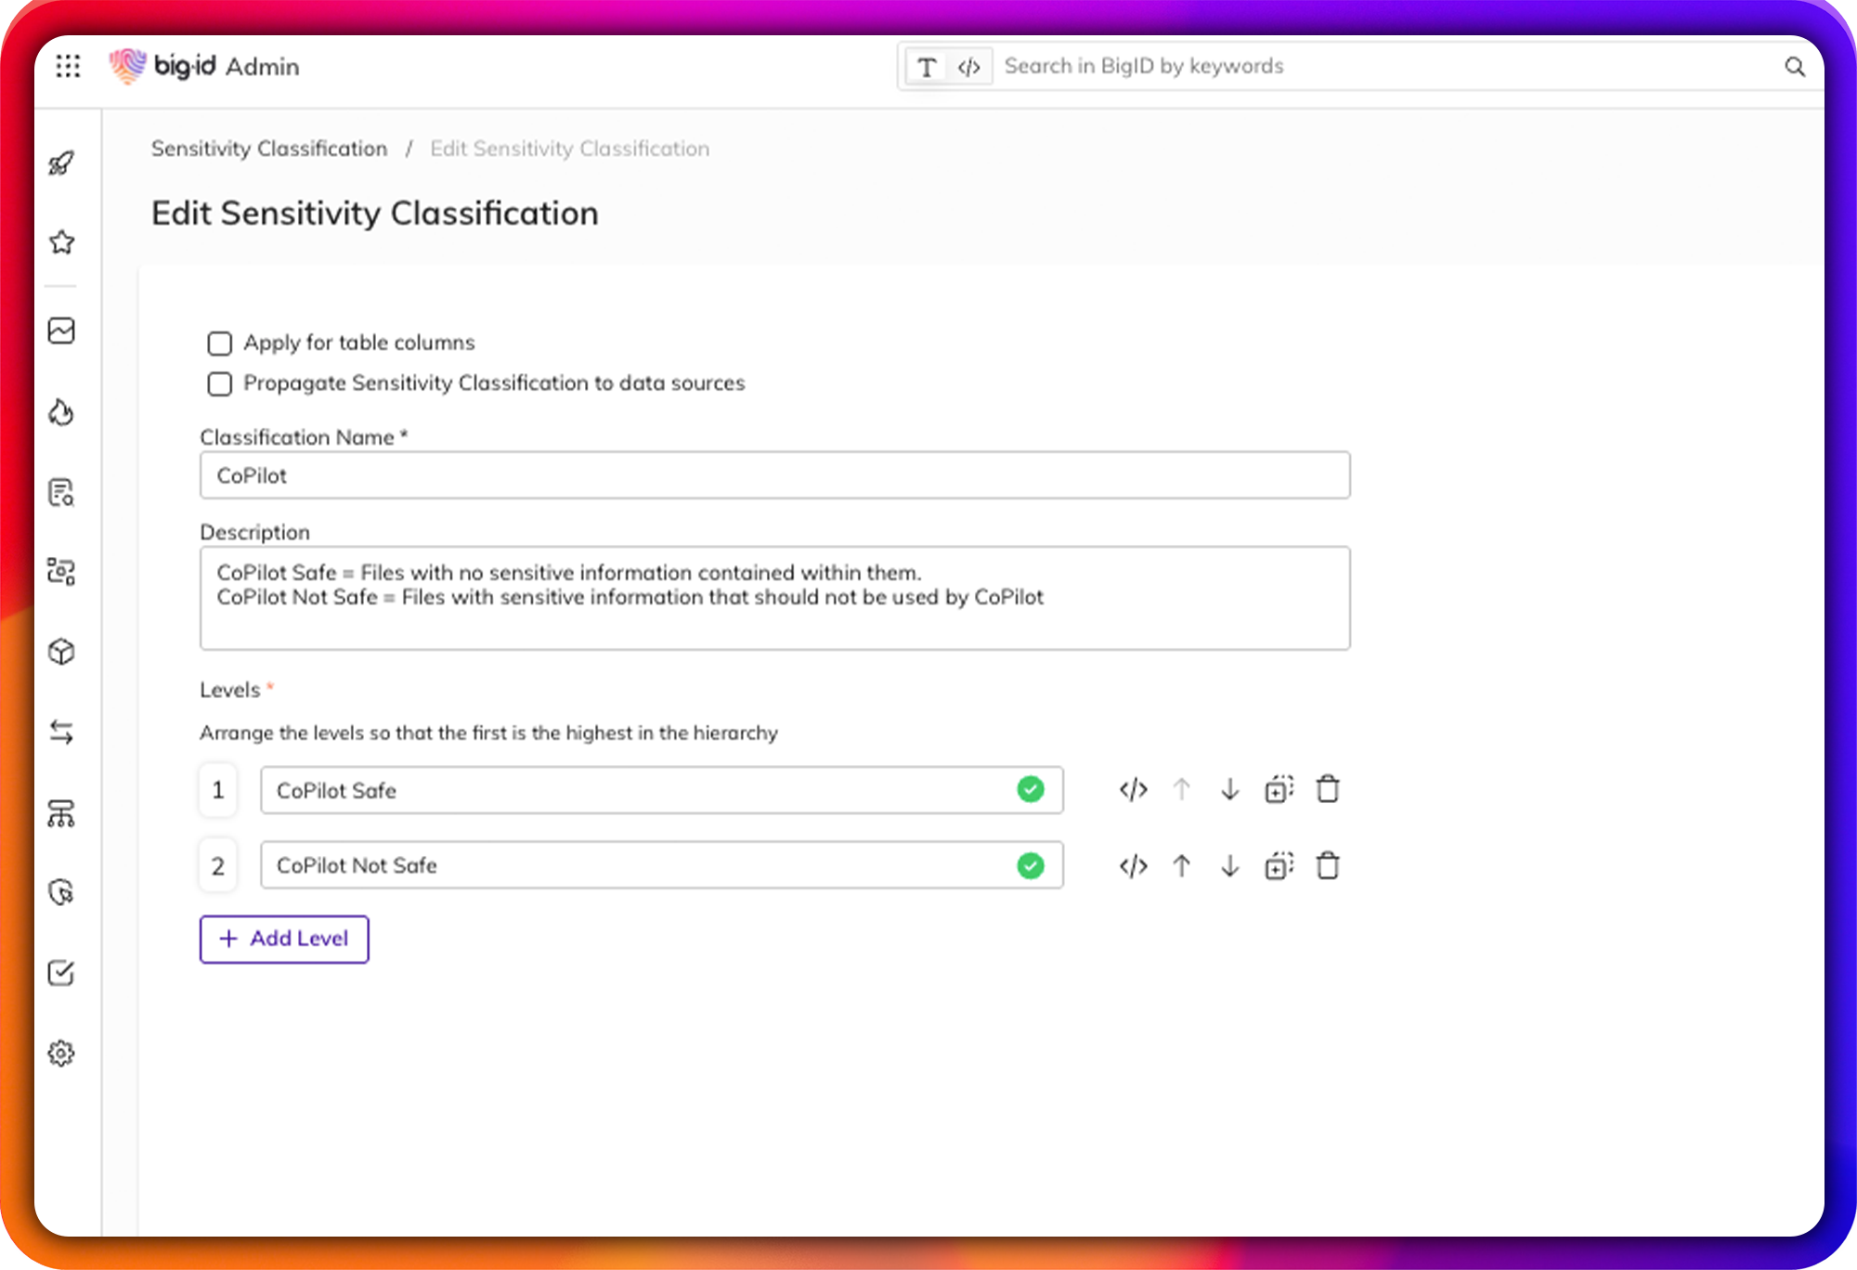Delete the CoPilot Safe level
This screenshot has height=1270, width=1857.
[1328, 789]
